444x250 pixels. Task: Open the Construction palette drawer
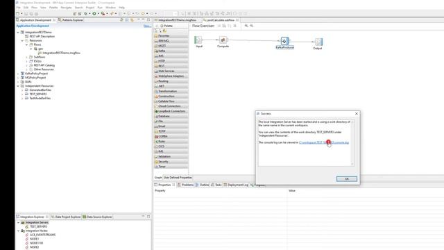[x=171, y=97]
